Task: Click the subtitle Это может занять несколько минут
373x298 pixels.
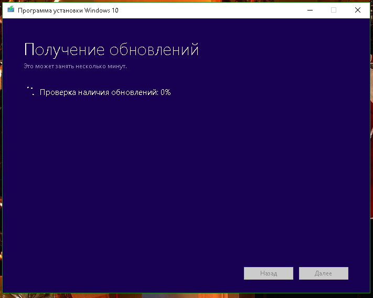Action: click(x=76, y=67)
